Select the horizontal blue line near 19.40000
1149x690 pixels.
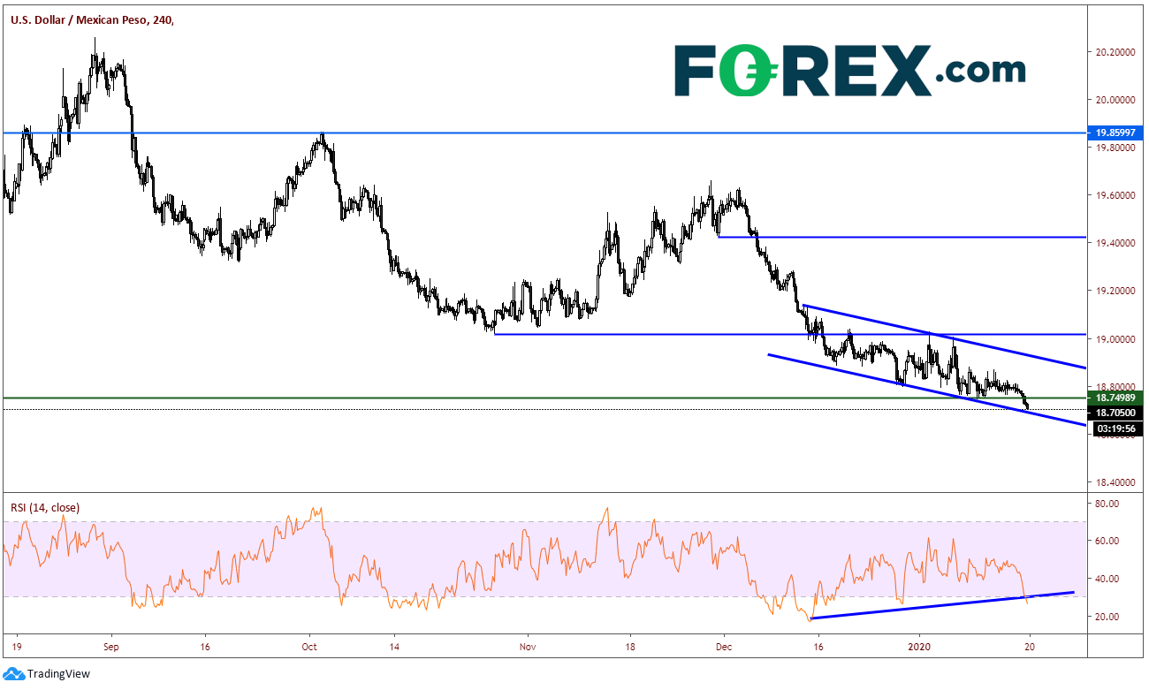tap(902, 237)
